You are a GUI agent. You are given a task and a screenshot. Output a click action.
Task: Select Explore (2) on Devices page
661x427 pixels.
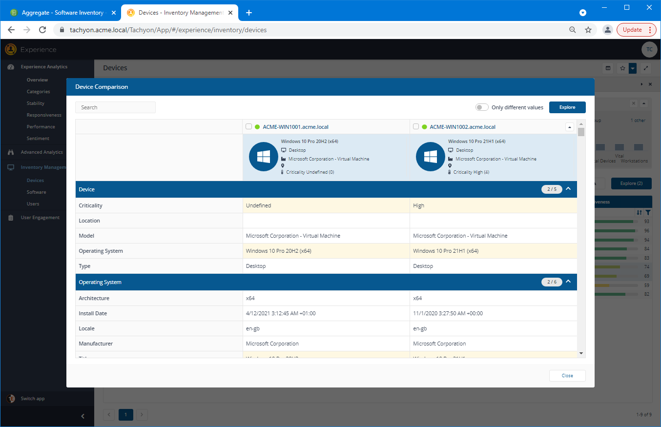(x=631, y=183)
